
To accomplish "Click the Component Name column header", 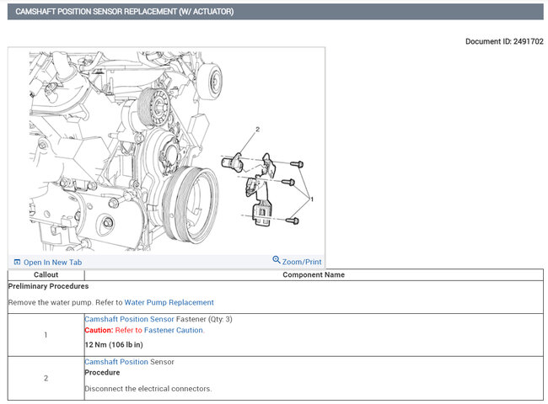I will pyautogui.click(x=313, y=274).
